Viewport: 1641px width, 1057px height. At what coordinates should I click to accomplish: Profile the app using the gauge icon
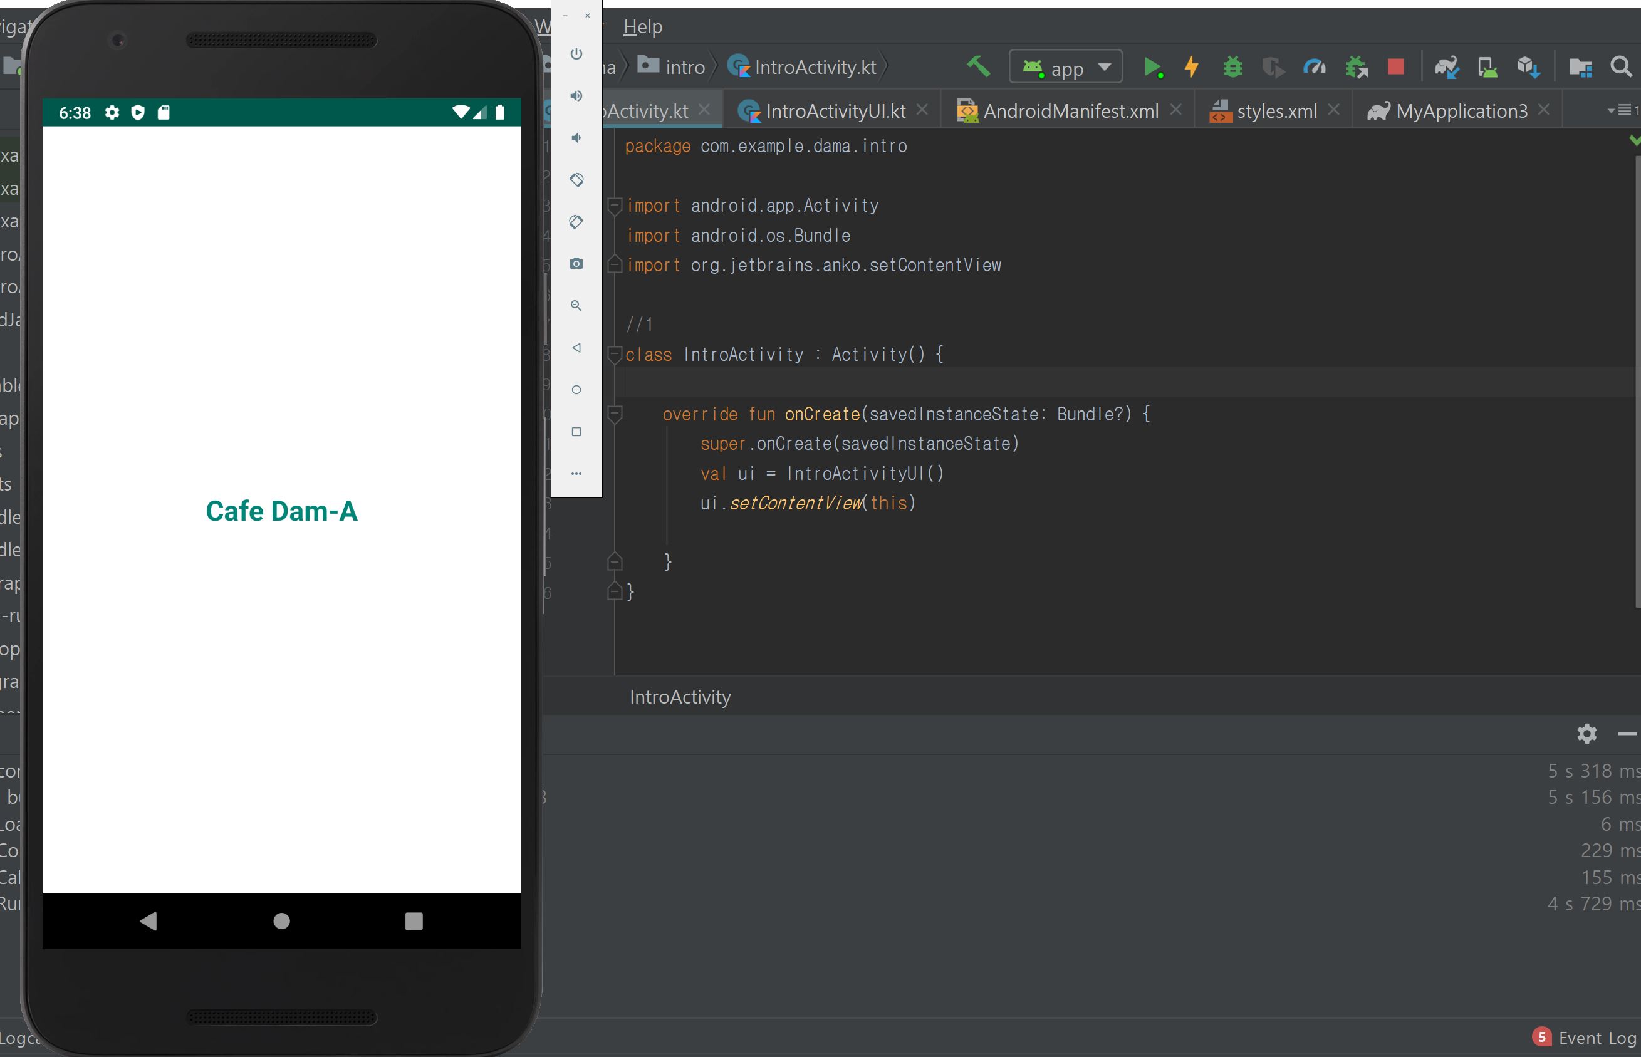click(1315, 66)
